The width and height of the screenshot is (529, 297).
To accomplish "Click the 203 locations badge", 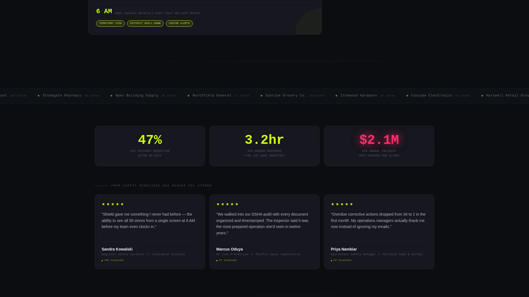I will click(113, 260).
